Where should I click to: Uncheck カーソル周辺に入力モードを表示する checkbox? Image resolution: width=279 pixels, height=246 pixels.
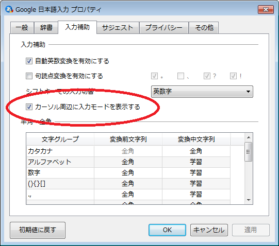[29, 107]
